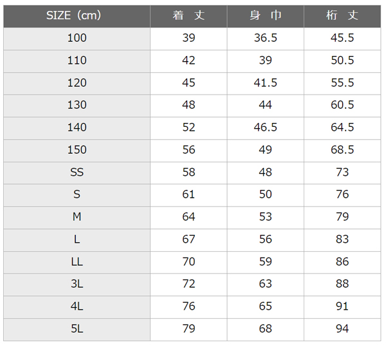Select the 桁丈 column header

[x=342, y=16]
